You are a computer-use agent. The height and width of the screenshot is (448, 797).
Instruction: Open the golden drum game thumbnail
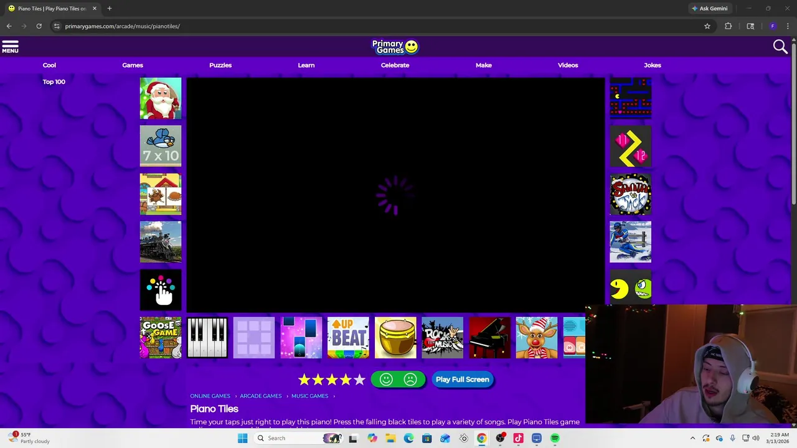tap(395, 338)
